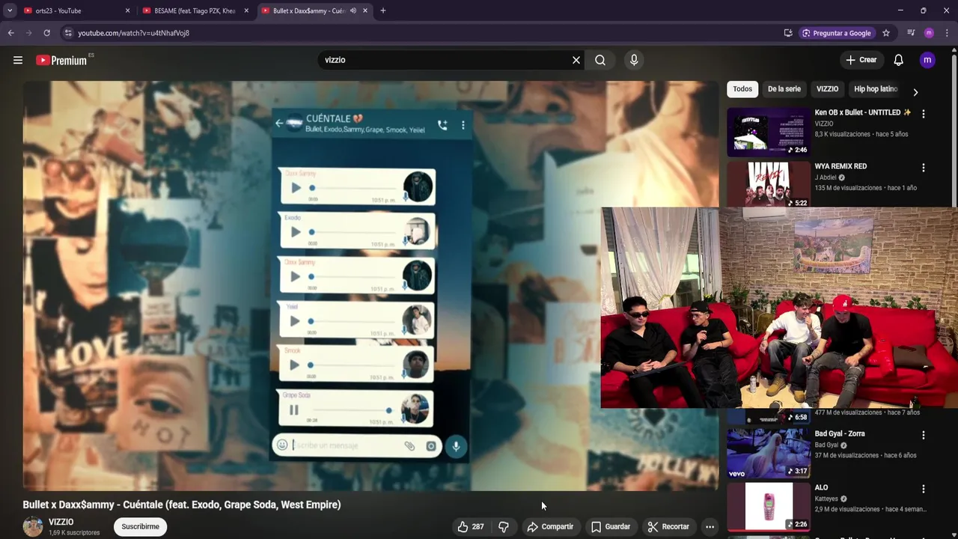
Task: Open options for Ken OB x Bullet video
Action: pyautogui.click(x=923, y=114)
